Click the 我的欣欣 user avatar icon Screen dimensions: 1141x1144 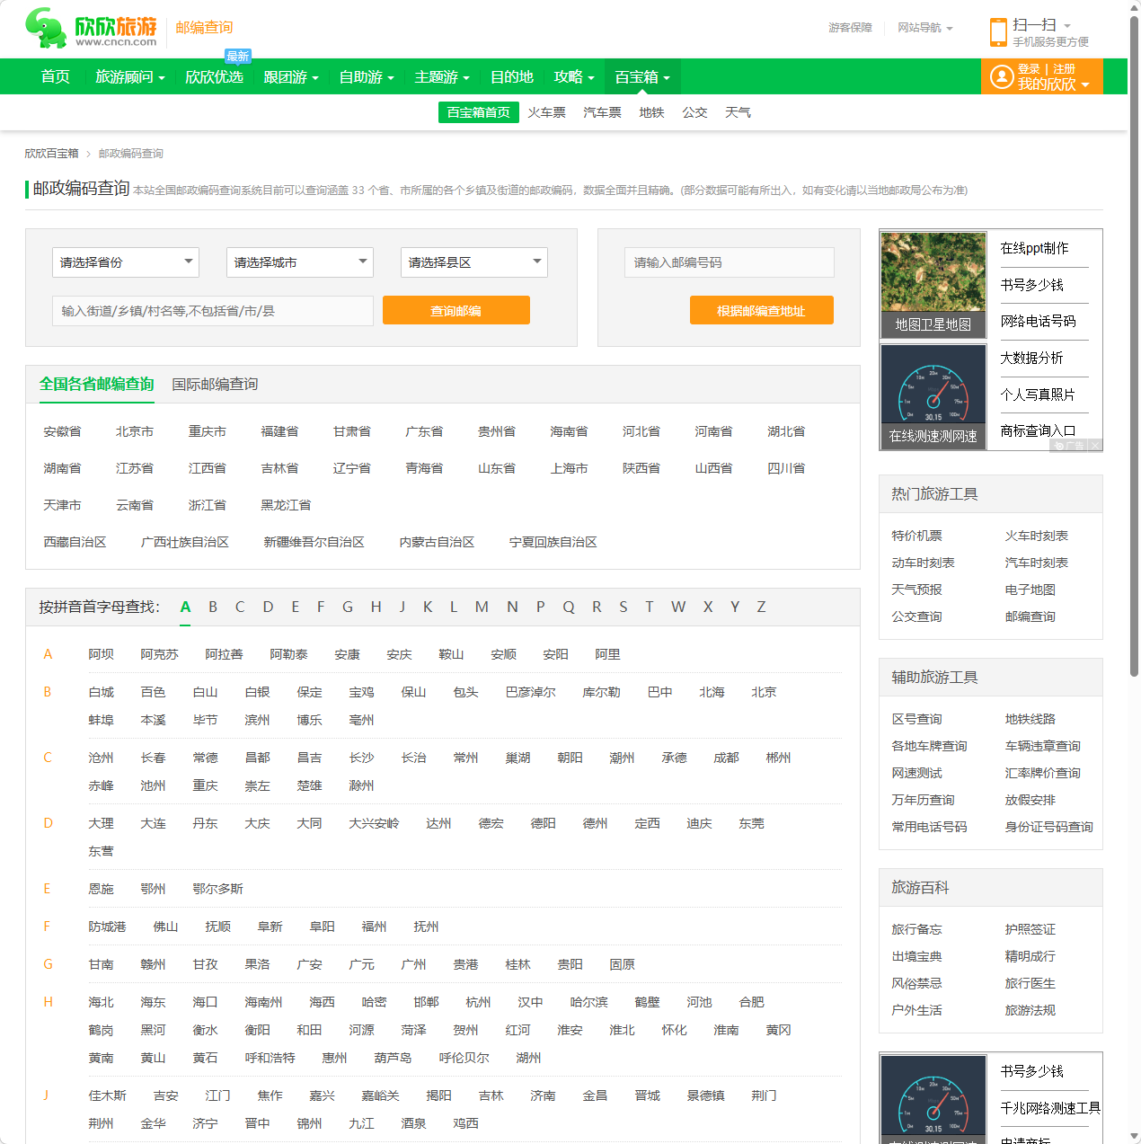click(x=1001, y=76)
